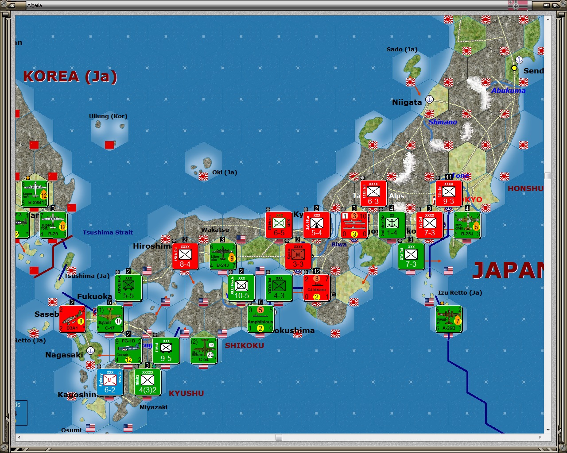Screen dimensions: 567x453
Task: Click the XXVII Mot 5-5 counter
Action: (x=128, y=288)
